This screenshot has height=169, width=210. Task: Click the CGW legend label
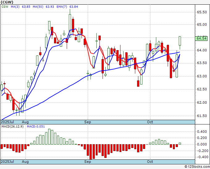5,7
